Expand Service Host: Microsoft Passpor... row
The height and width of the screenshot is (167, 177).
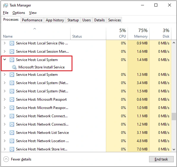5,108
